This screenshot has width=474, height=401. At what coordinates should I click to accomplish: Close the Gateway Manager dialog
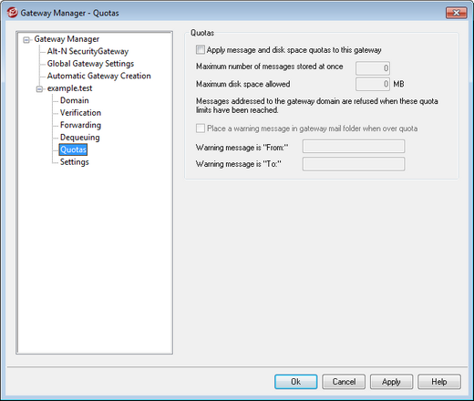(x=456, y=13)
